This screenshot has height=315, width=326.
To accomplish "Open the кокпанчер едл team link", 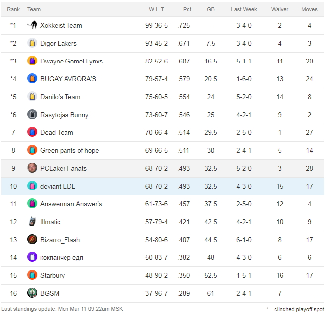I will (x=62, y=257).
